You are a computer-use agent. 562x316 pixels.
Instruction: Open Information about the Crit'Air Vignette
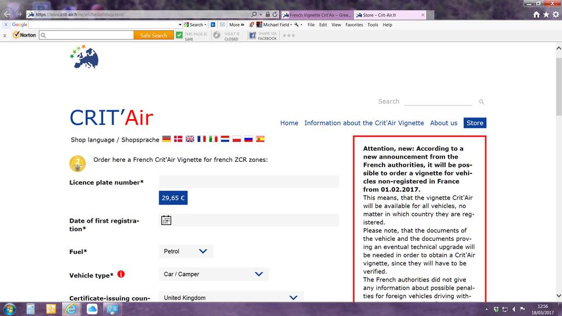[364, 123]
